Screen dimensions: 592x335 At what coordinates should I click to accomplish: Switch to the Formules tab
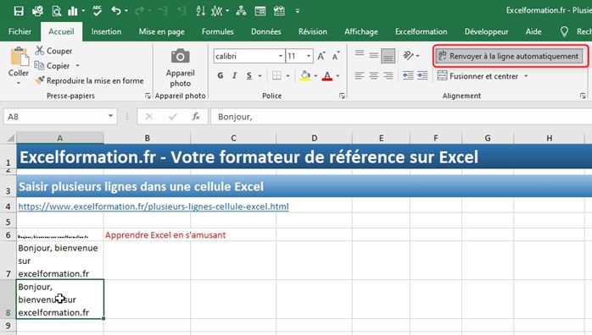pos(217,31)
